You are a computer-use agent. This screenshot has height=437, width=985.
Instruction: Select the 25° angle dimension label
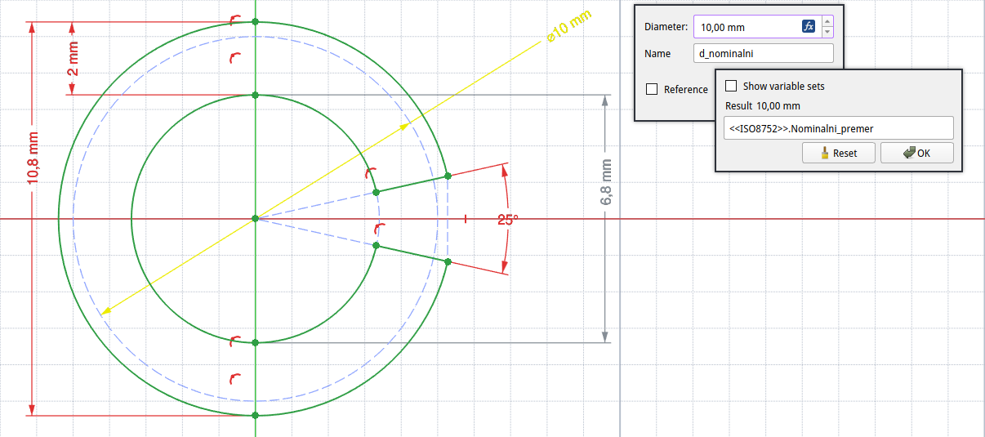pyautogui.click(x=508, y=219)
